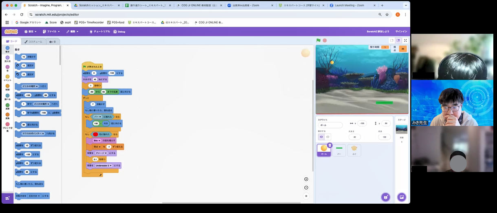
Task: Zoom out the code workspace
Action: point(306,187)
